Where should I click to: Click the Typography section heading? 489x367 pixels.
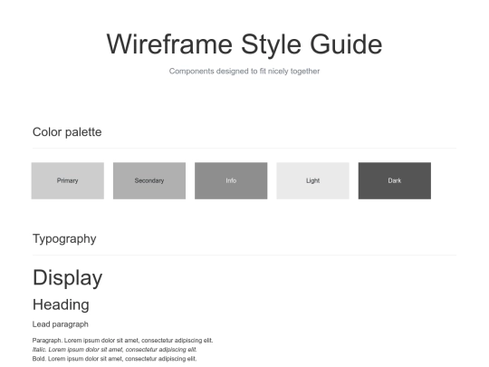[64, 239]
